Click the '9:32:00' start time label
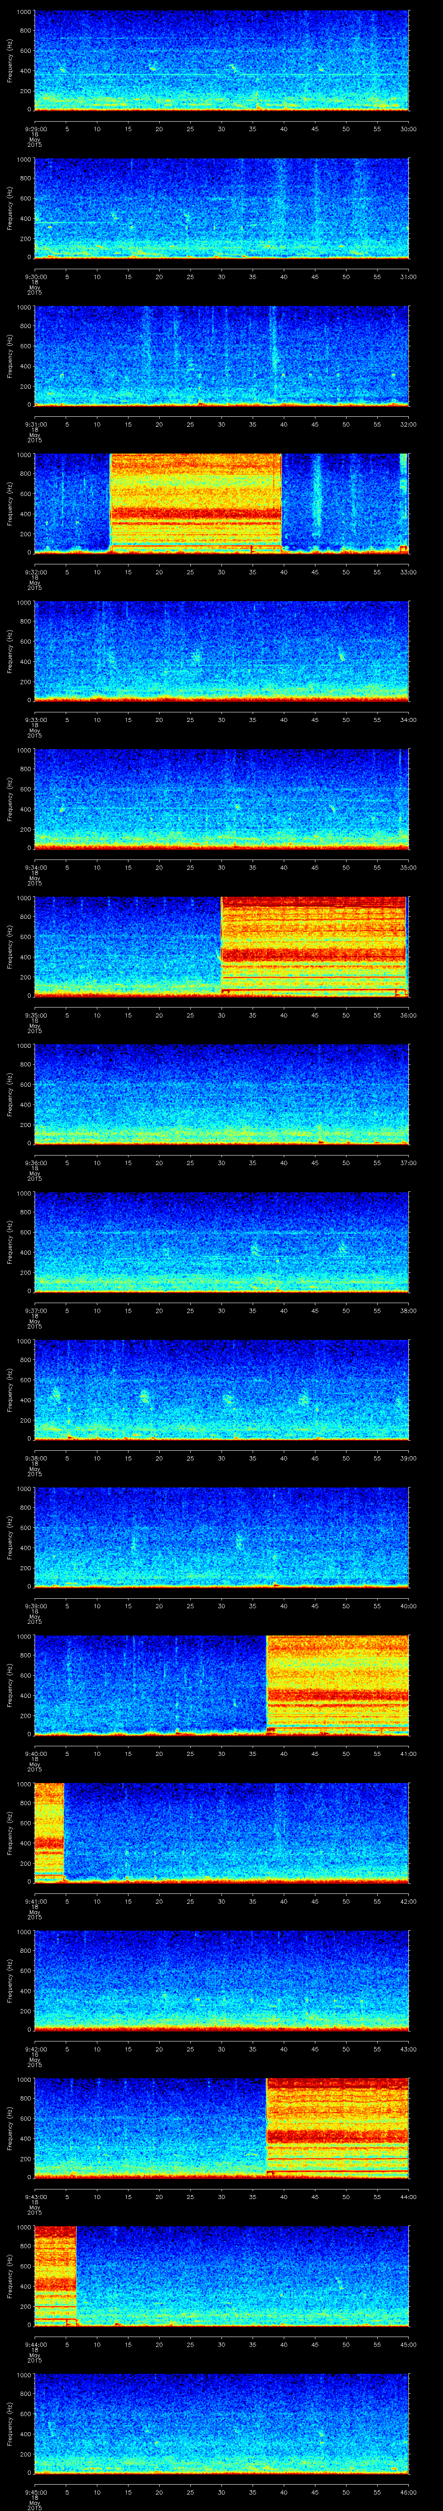 (x=35, y=572)
